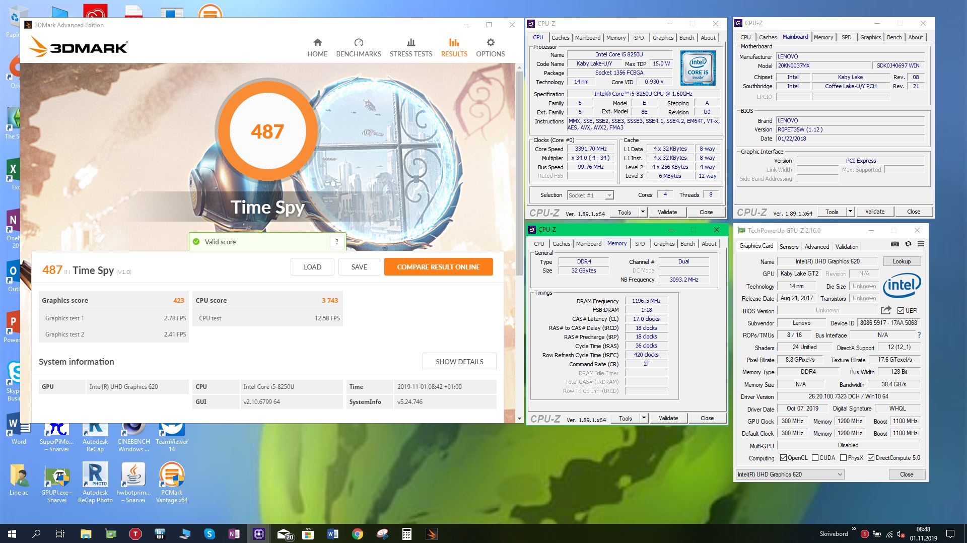
Task: Open Skype from the taskbar
Action: click(210, 534)
